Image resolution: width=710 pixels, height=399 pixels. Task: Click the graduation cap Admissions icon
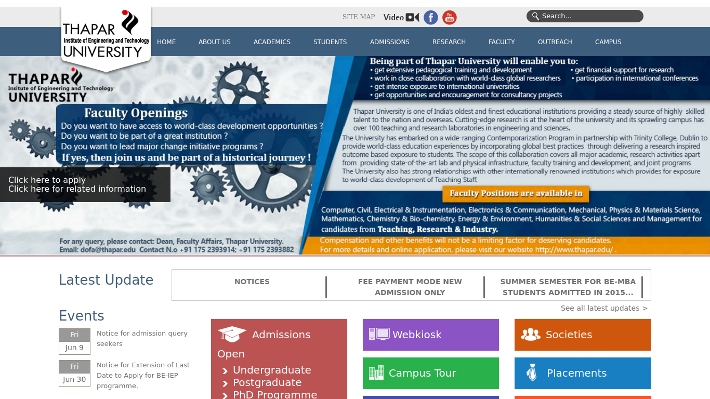point(232,335)
